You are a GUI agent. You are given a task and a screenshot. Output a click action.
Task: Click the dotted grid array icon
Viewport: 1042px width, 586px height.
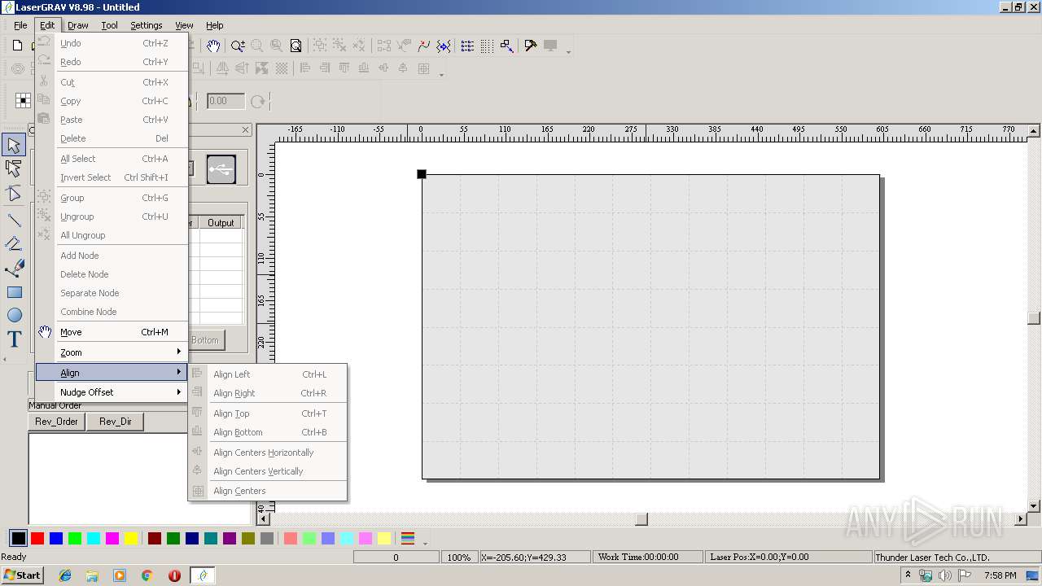pyautogui.click(x=487, y=46)
